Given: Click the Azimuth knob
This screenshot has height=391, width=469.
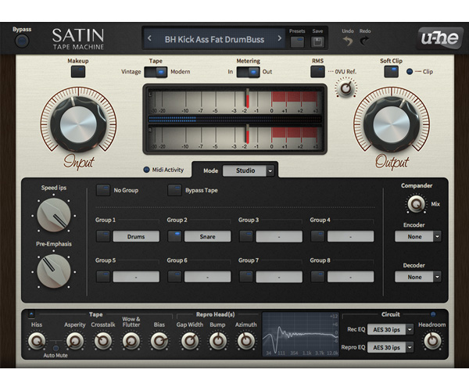Looking at the screenshot, I should 246,341.
